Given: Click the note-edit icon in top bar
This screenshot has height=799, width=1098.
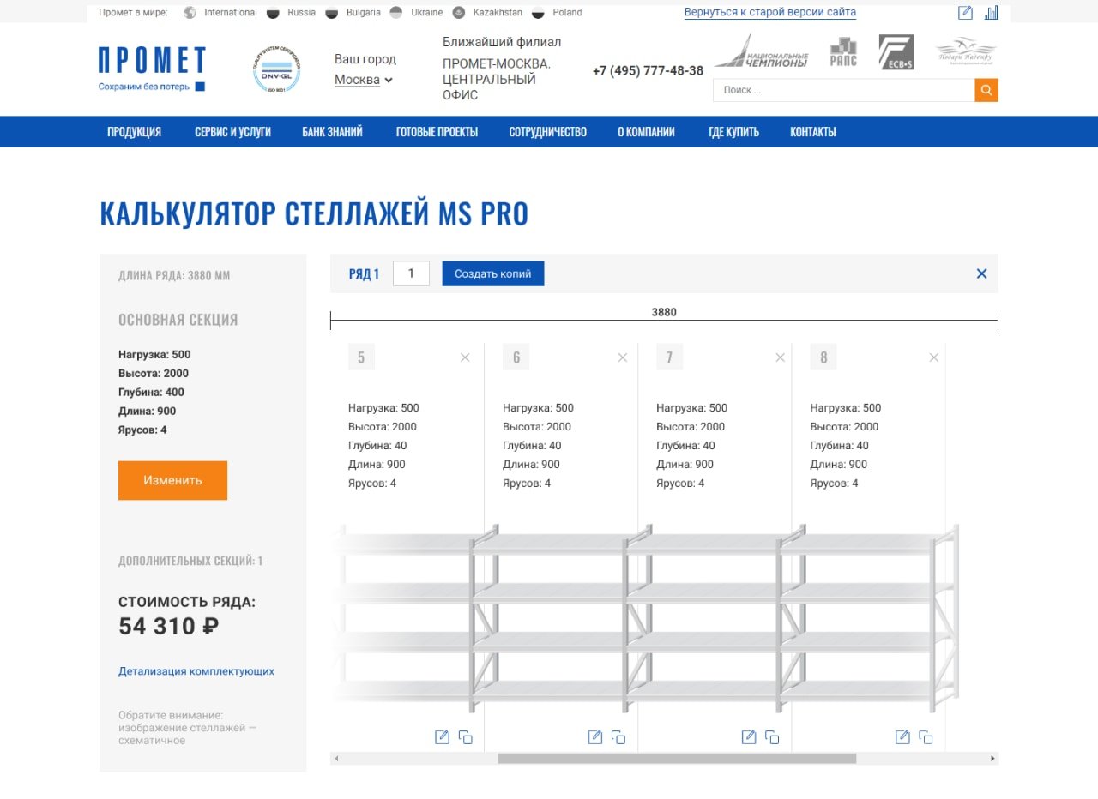Looking at the screenshot, I should coord(966,13).
